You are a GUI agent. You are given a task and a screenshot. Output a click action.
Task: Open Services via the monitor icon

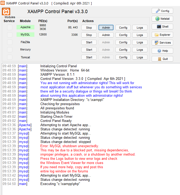tap(162, 43)
